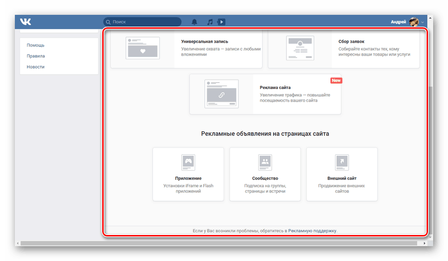Image resolution: width=448 pixels, height=261 pixels.
Task: Choose the Сообщество ad card title
Action: pyautogui.click(x=265, y=178)
